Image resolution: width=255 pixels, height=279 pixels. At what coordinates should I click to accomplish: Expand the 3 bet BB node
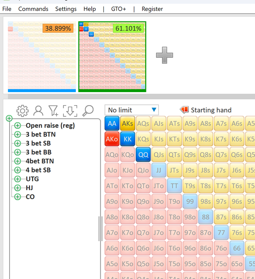18,152
